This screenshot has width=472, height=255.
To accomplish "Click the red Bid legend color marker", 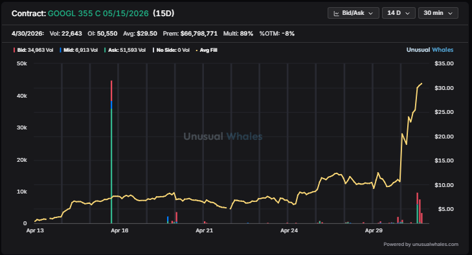I will tap(14, 50).
